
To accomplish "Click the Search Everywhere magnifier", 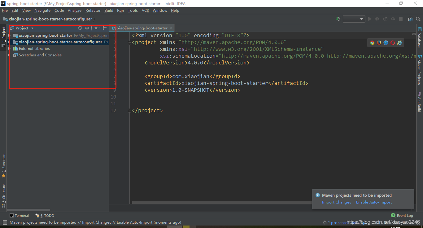I will 418,19.
